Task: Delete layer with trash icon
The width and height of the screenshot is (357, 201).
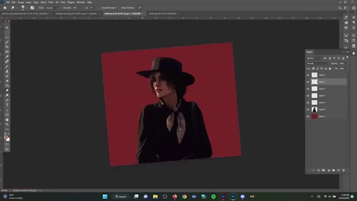Action: (x=343, y=170)
